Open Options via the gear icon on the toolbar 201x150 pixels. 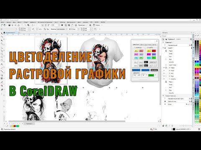pos(90,25)
